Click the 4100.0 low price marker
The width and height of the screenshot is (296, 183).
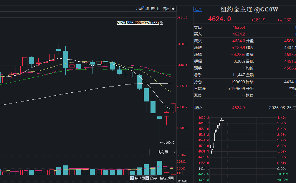pyautogui.click(x=169, y=143)
